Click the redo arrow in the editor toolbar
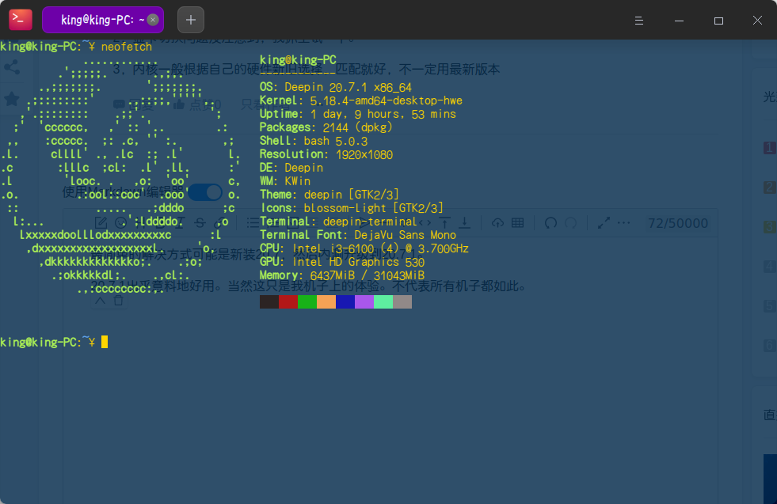Viewport: 777px width, 504px height. 571,222
